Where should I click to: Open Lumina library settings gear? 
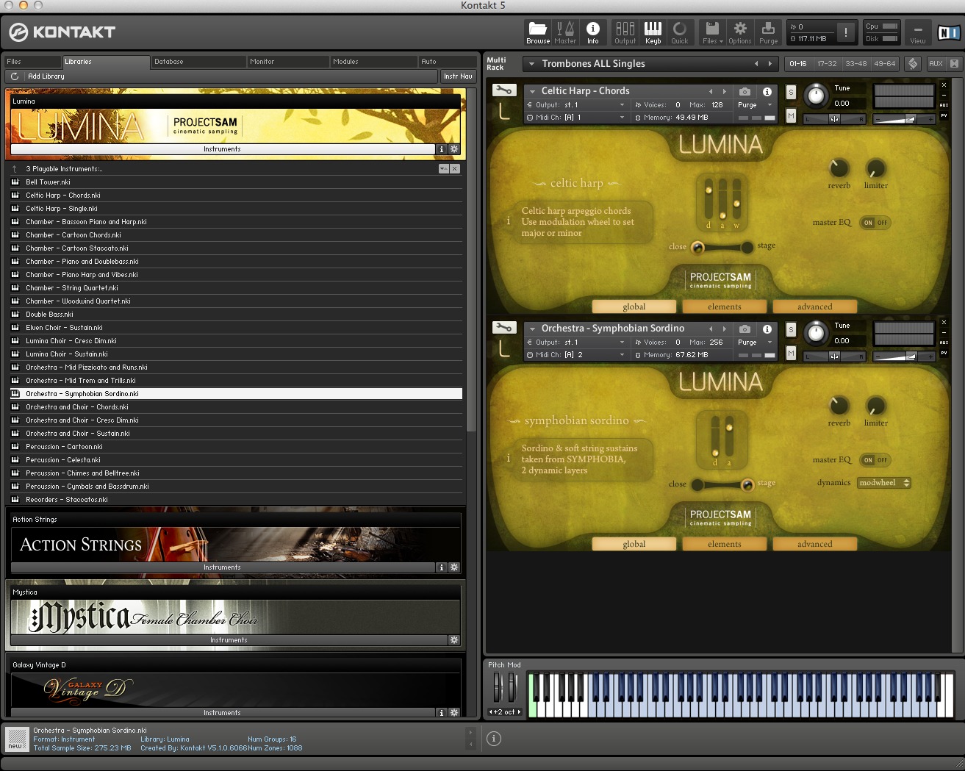tap(454, 149)
